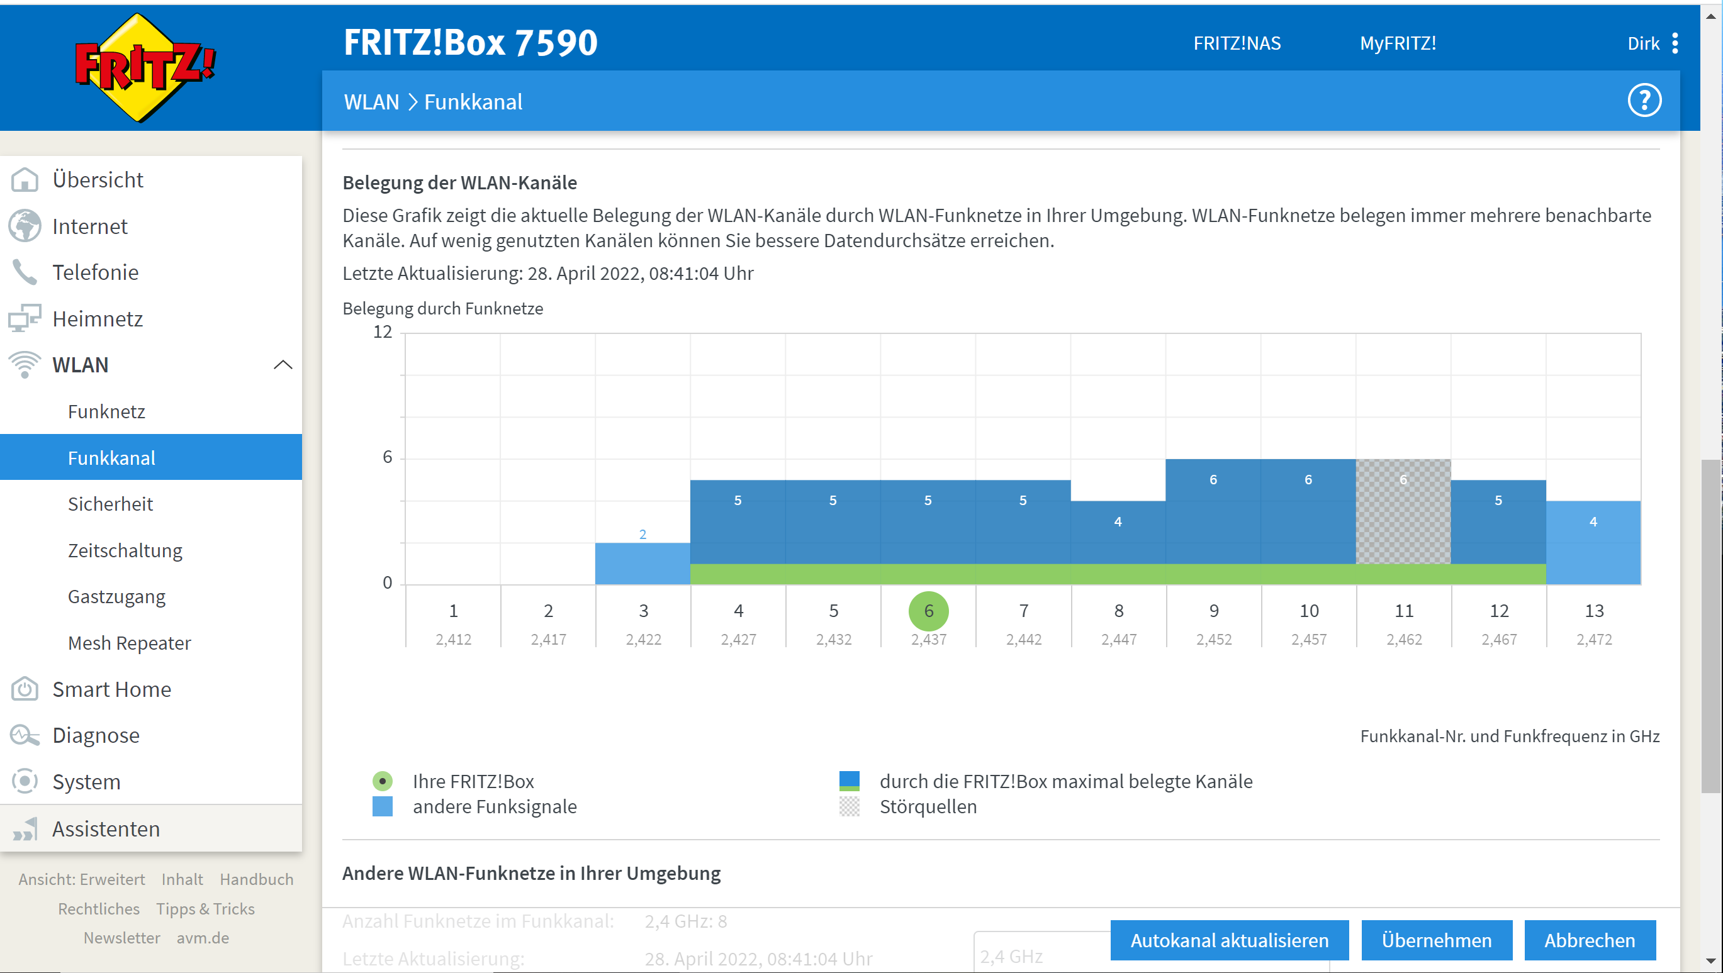This screenshot has height=973, width=1723.
Task: Collapse the WLAN submenu chevron
Action: point(284,365)
